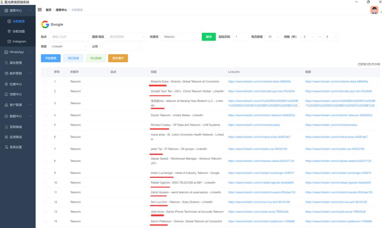Go to the home breadcrumb
385x228 pixels.
pos(48,10)
